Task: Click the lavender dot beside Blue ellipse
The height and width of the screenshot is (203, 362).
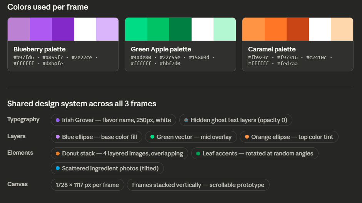Action: [58, 137]
